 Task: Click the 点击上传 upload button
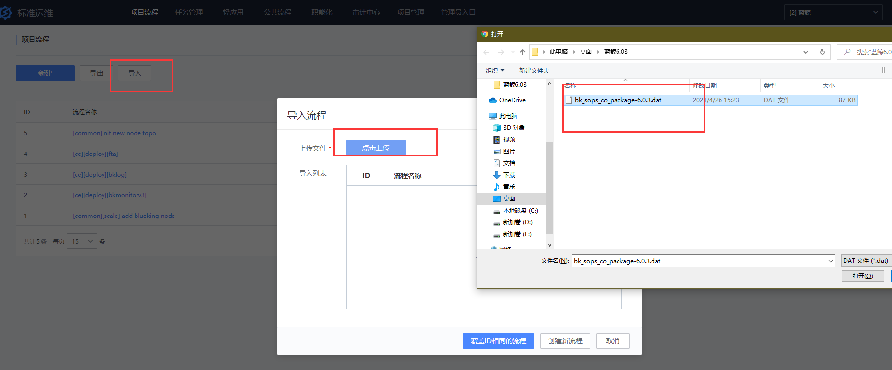click(x=376, y=148)
